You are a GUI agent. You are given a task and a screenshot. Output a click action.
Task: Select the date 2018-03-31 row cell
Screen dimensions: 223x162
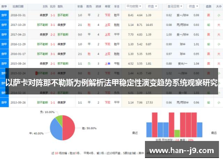point(18,15)
